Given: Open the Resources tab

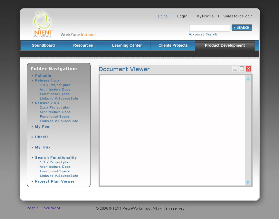Looking at the screenshot, I should (x=83, y=45).
